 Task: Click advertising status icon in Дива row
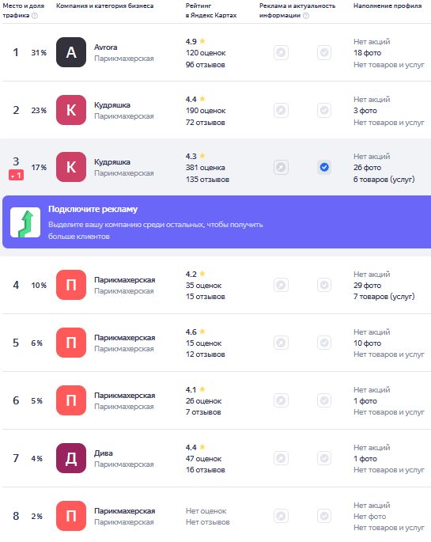click(281, 458)
